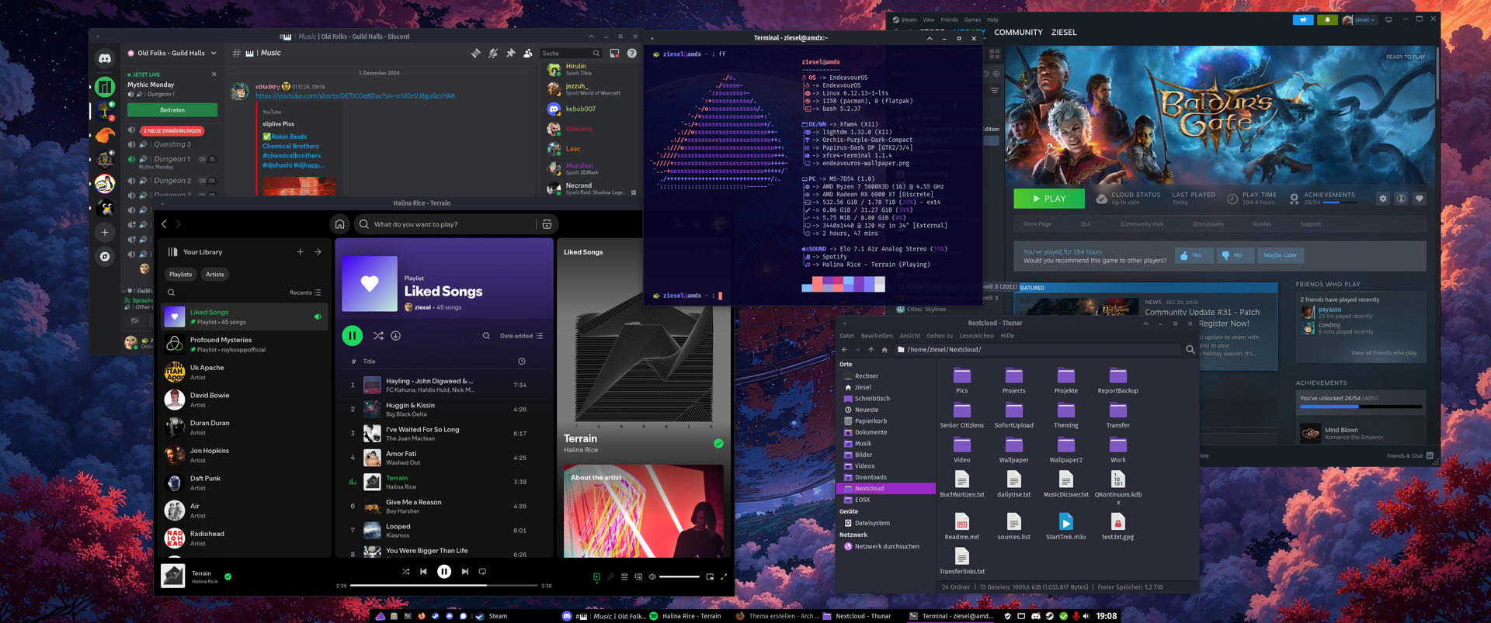Image resolution: width=1491 pixels, height=623 pixels.
Task: Click Spotify home icon
Action: point(339,224)
